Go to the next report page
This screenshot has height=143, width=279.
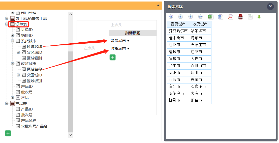tap(191, 17)
